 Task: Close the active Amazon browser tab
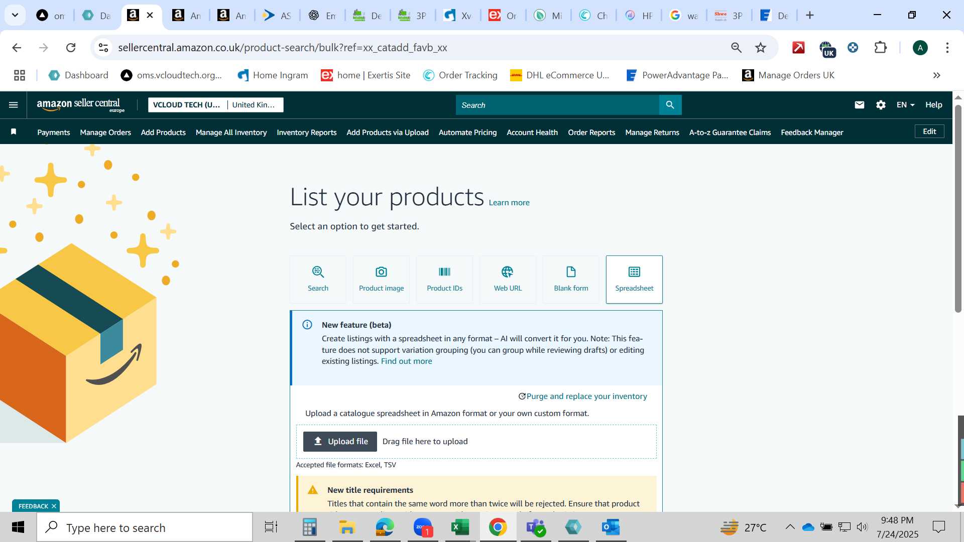pos(150,16)
